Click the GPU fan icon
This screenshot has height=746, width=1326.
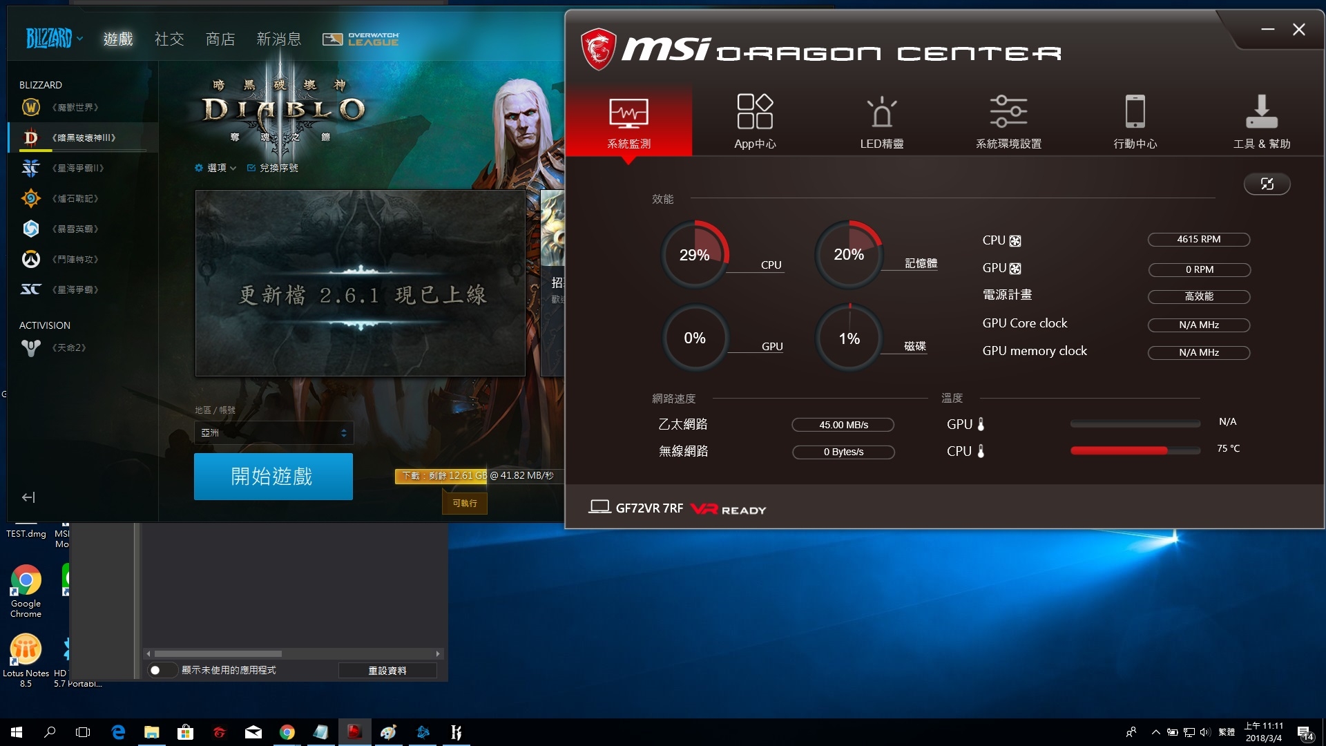coord(1015,269)
